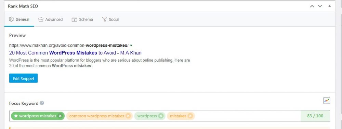Click the Preview heading
Screen dimensions: 342x129
[x=17, y=35]
